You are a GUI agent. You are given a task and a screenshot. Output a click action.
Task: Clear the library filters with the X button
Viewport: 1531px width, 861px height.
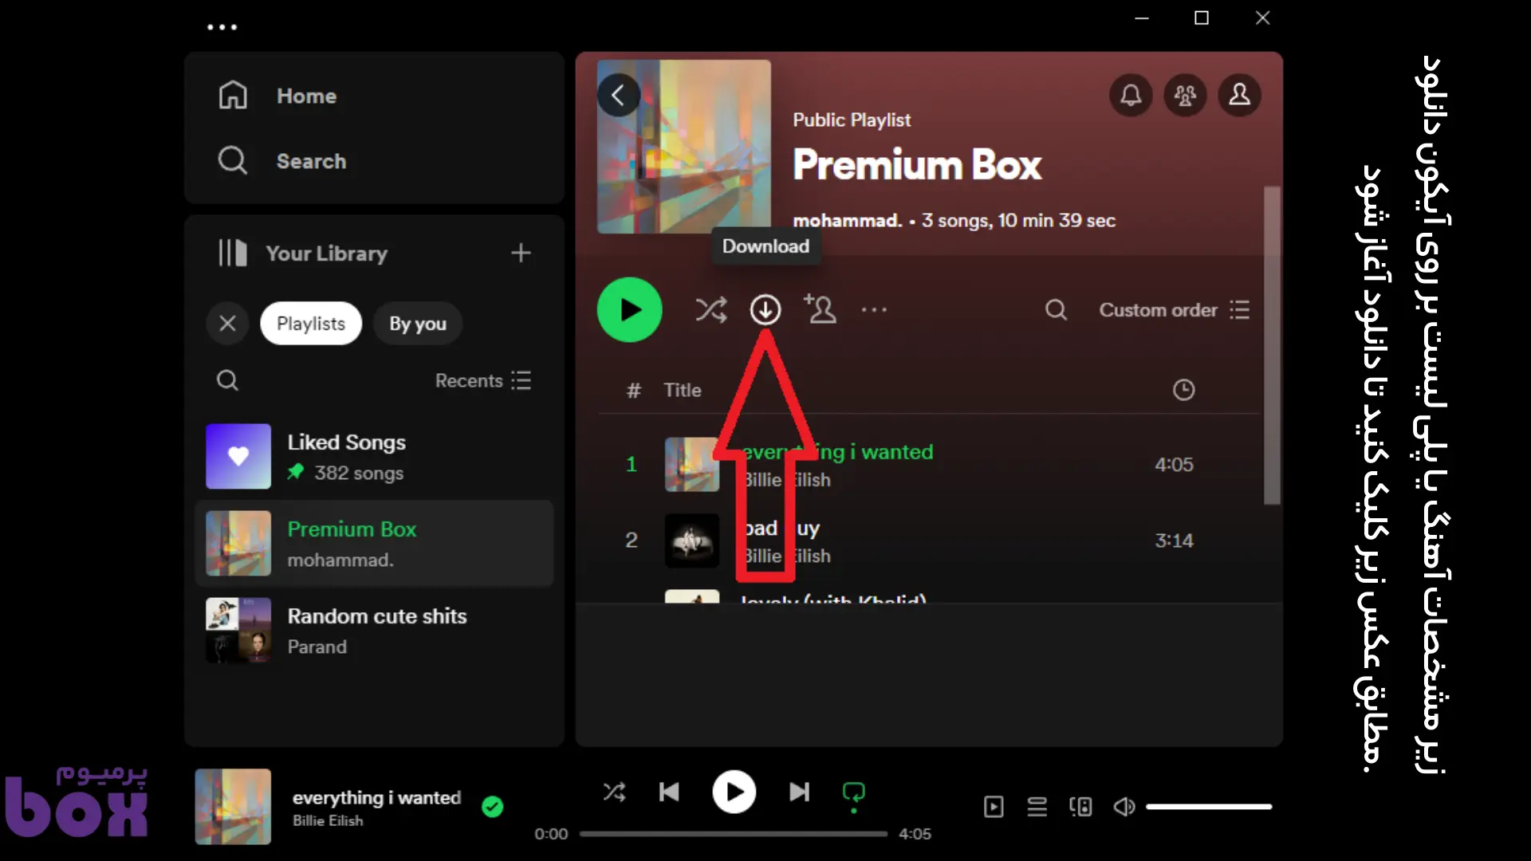pyautogui.click(x=227, y=324)
